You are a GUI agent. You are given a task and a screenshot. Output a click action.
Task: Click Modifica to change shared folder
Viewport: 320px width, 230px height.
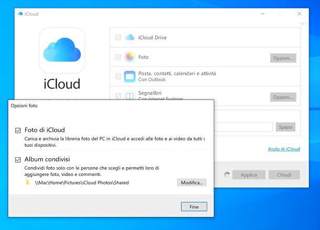click(192, 182)
